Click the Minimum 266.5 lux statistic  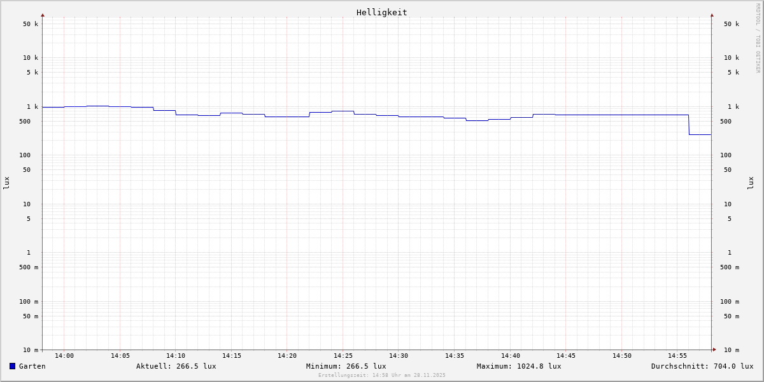(346, 366)
